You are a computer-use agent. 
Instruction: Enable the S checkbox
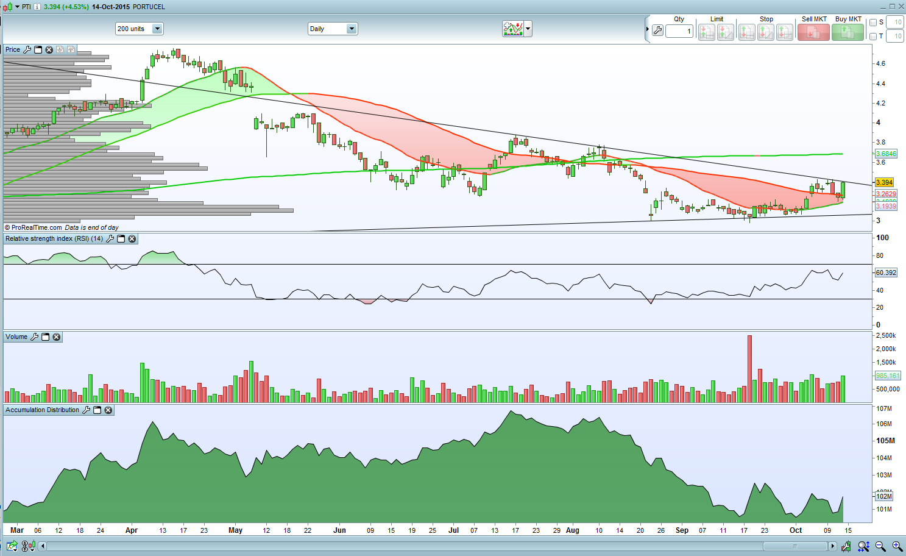873,23
